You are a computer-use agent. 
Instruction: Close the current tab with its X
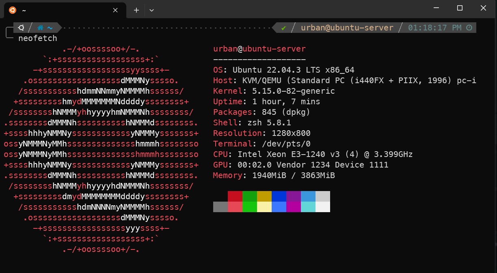click(x=115, y=10)
